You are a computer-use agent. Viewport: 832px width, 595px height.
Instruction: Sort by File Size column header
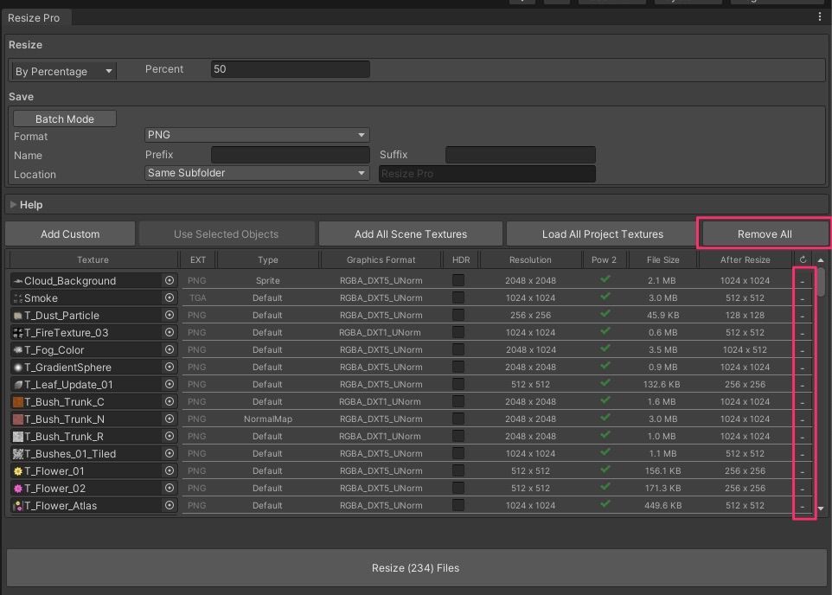(662, 259)
